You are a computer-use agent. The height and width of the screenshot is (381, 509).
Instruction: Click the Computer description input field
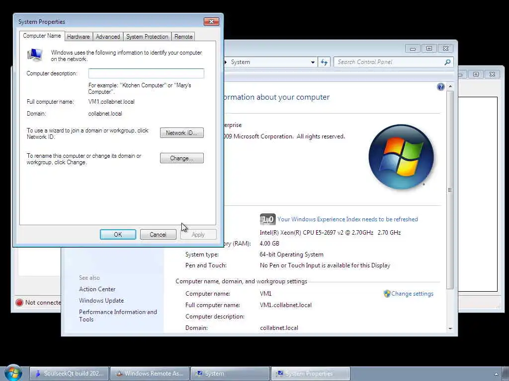coord(146,73)
